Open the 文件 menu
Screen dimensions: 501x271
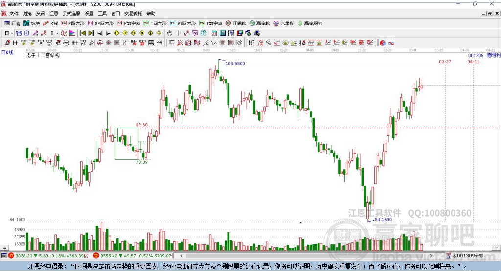tap(14, 13)
